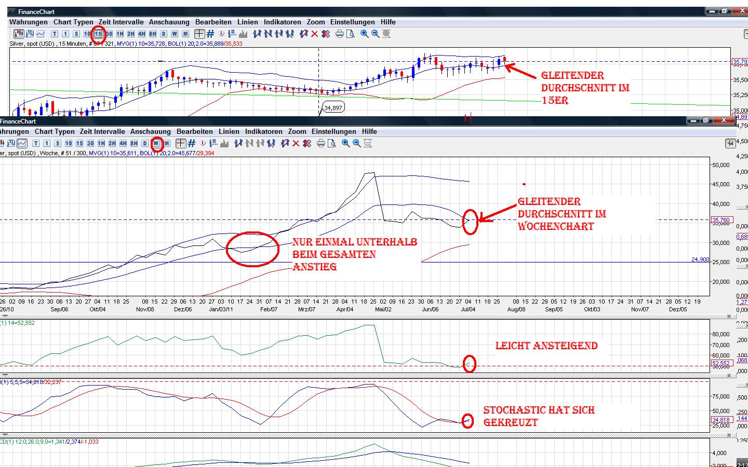Toggle grid lines in the weekly chart window
Viewport: 748px width, 467px height.
(192, 143)
